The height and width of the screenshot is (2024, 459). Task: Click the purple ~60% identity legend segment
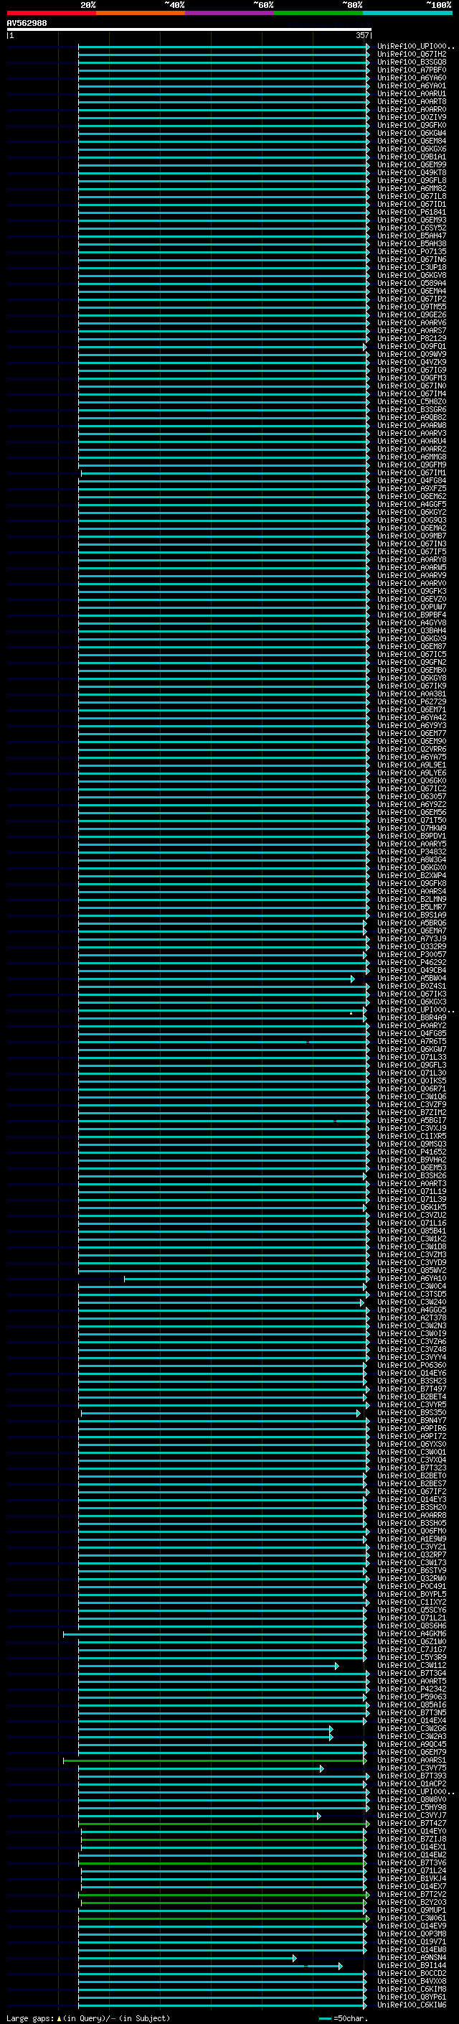click(x=229, y=13)
